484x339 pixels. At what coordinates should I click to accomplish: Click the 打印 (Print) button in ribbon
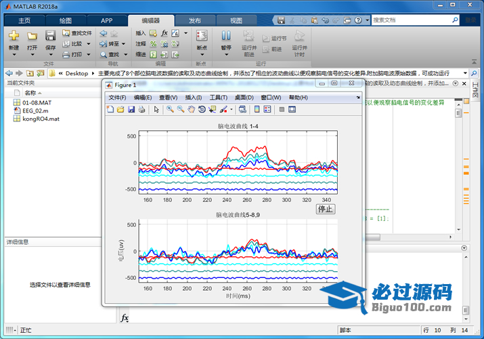pyautogui.click(x=73, y=55)
